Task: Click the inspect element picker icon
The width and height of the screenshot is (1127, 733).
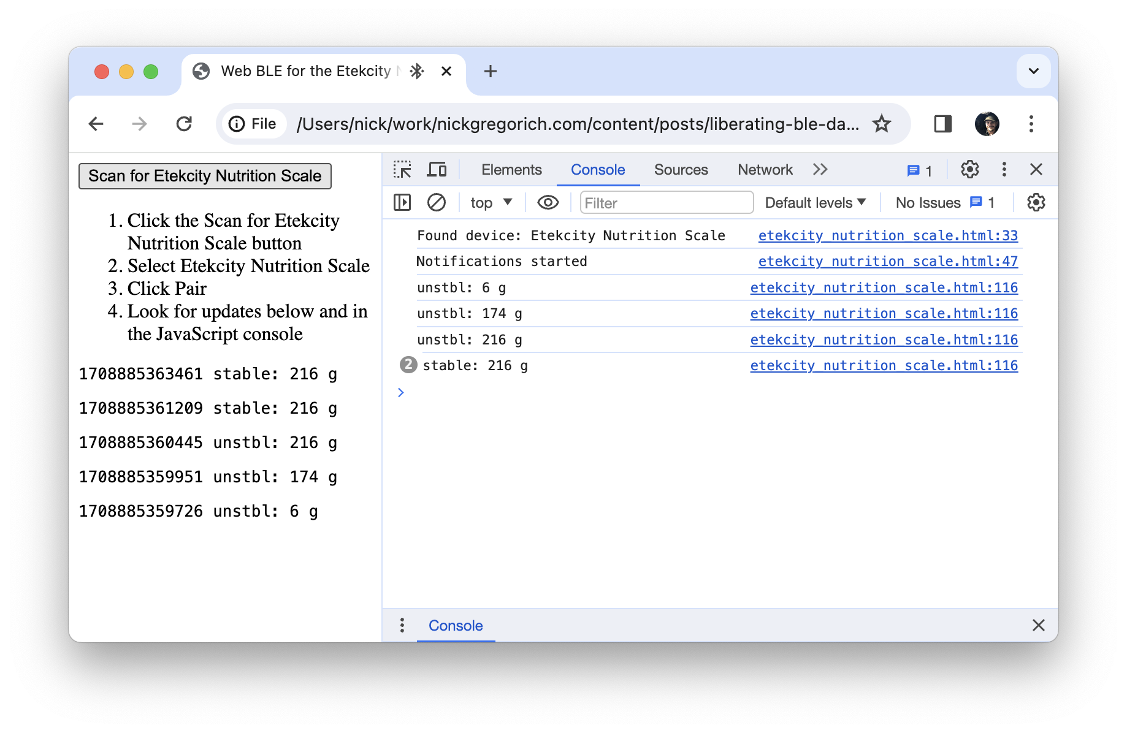Action: (402, 170)
